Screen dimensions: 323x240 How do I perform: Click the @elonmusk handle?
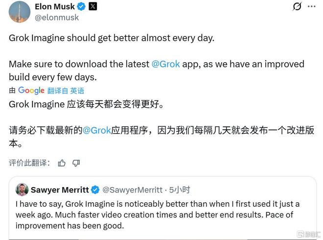[x=57, y=18]
